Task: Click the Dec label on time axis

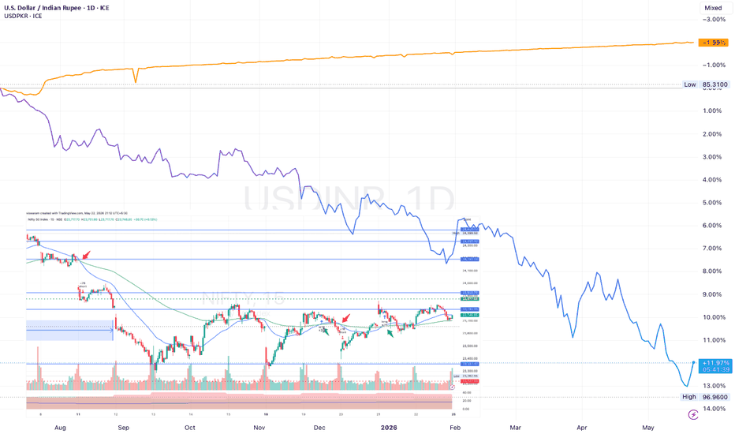Action: [319, 428]
